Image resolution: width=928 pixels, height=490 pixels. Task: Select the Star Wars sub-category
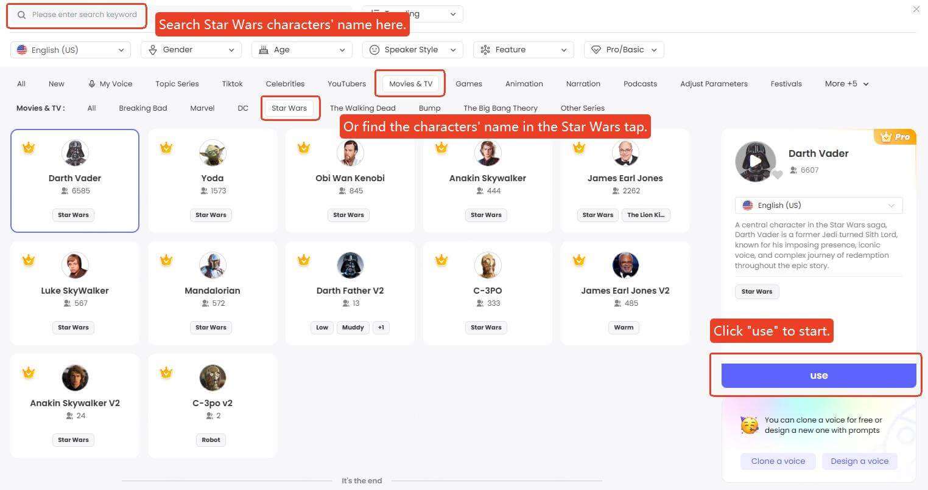pyautogui.click(x=289, y=108)
